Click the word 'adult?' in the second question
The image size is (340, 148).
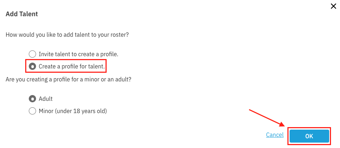point(124,79)
